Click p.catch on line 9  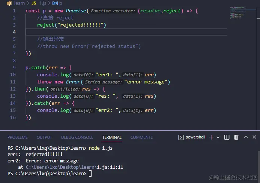pos(36,68)
